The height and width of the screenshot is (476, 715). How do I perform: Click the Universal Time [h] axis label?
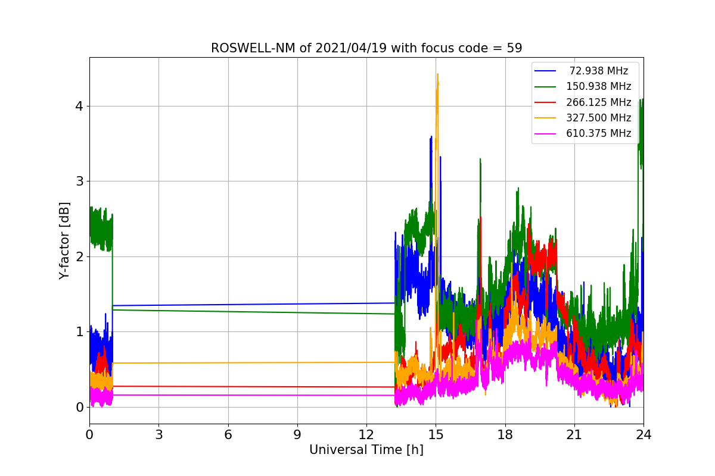(x=366, y=450)
